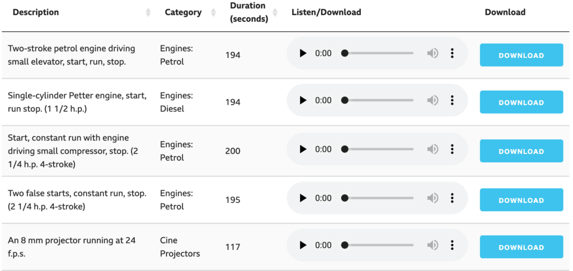The image size is (573, 271).
Task: Play the 8 mm projector recording
Action: [x=303, y=245]
